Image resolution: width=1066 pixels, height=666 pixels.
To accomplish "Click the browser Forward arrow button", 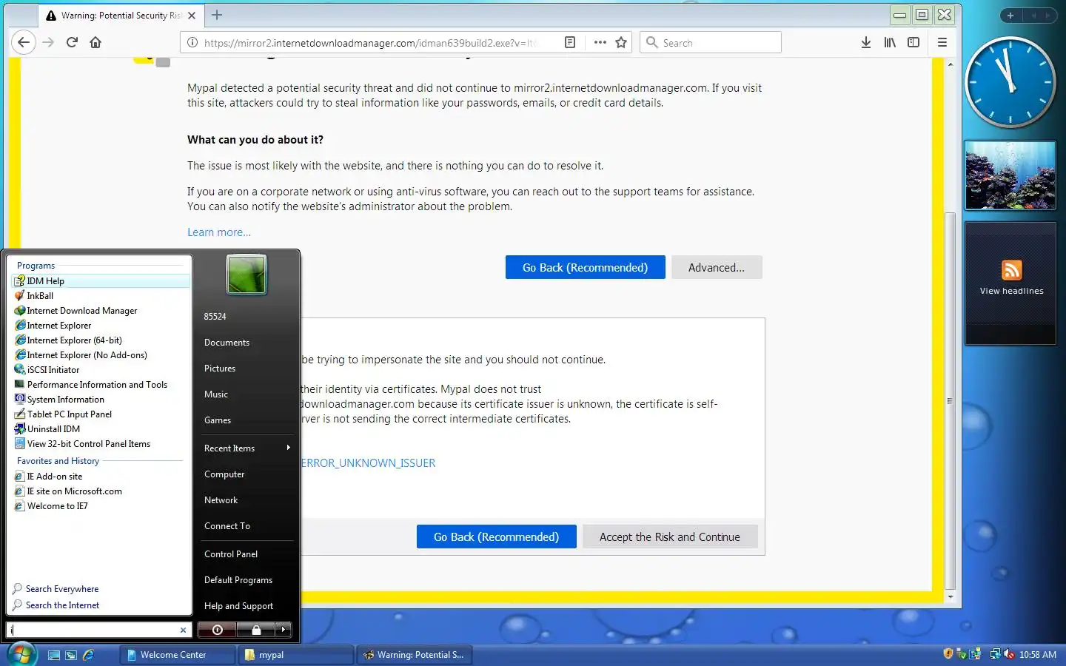I will [49, 42].
